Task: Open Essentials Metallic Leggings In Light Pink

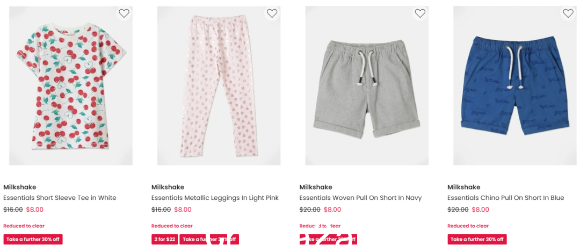Action: [x=215, y=198]
